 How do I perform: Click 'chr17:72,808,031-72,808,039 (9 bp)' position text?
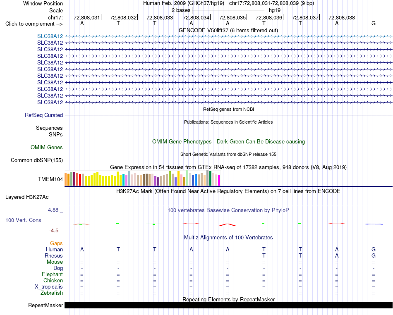click(x=271, y=3)
